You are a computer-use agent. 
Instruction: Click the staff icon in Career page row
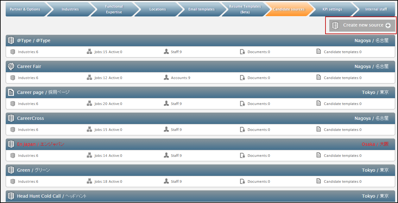click(x=166, y=103)
